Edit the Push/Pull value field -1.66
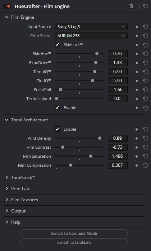 (x=118, y=89)
